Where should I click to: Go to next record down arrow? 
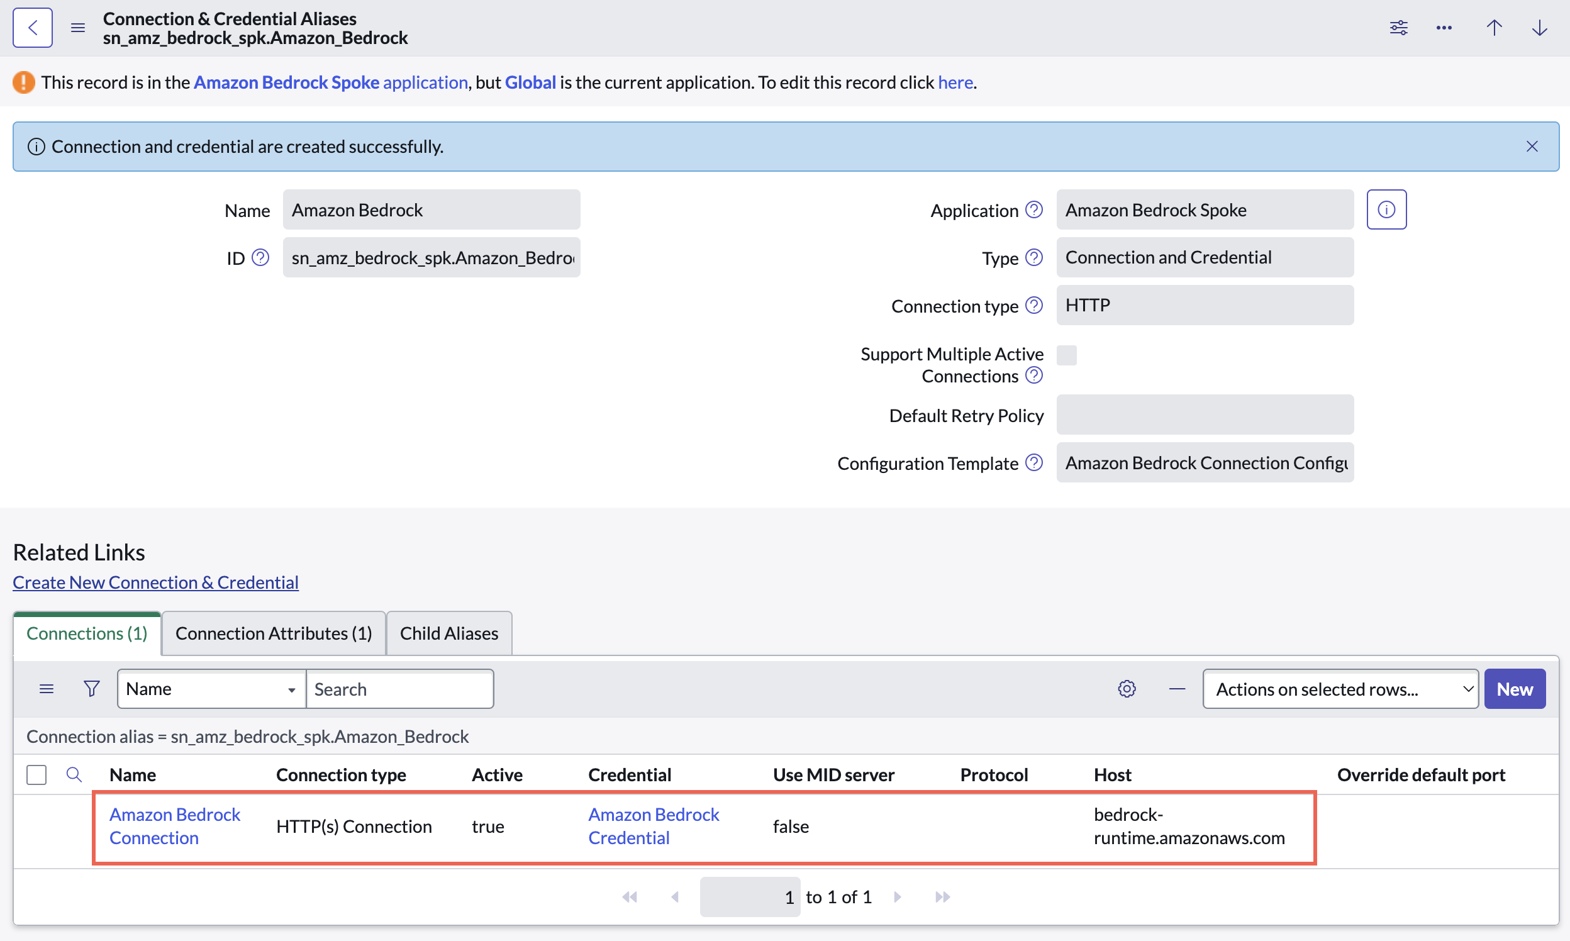(x=1539, y=28)
